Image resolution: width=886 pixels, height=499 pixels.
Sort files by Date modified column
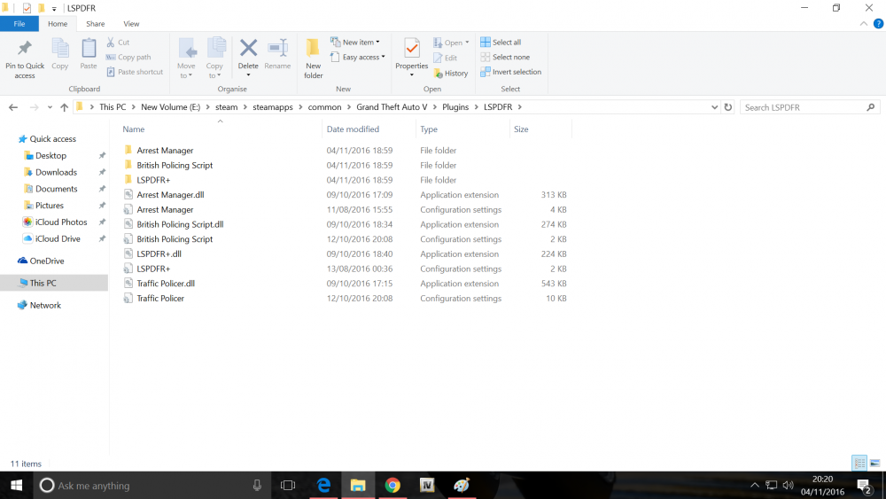click(353, 129)
